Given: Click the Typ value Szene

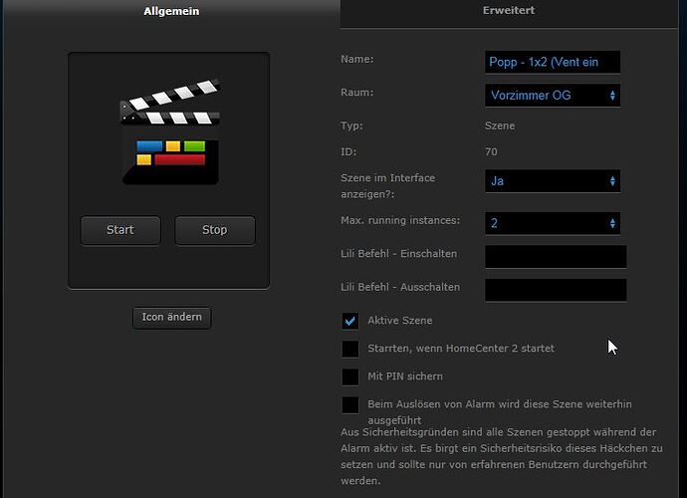Looking at the screenshot, I should [500, 126].
